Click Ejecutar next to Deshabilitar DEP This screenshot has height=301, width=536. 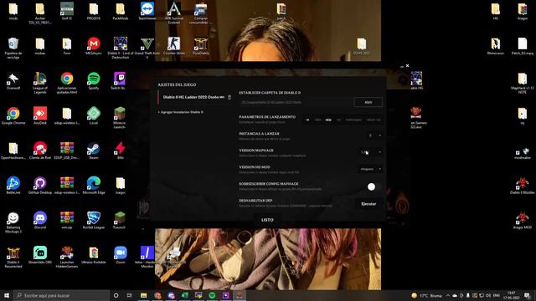[x=368, y=204]
